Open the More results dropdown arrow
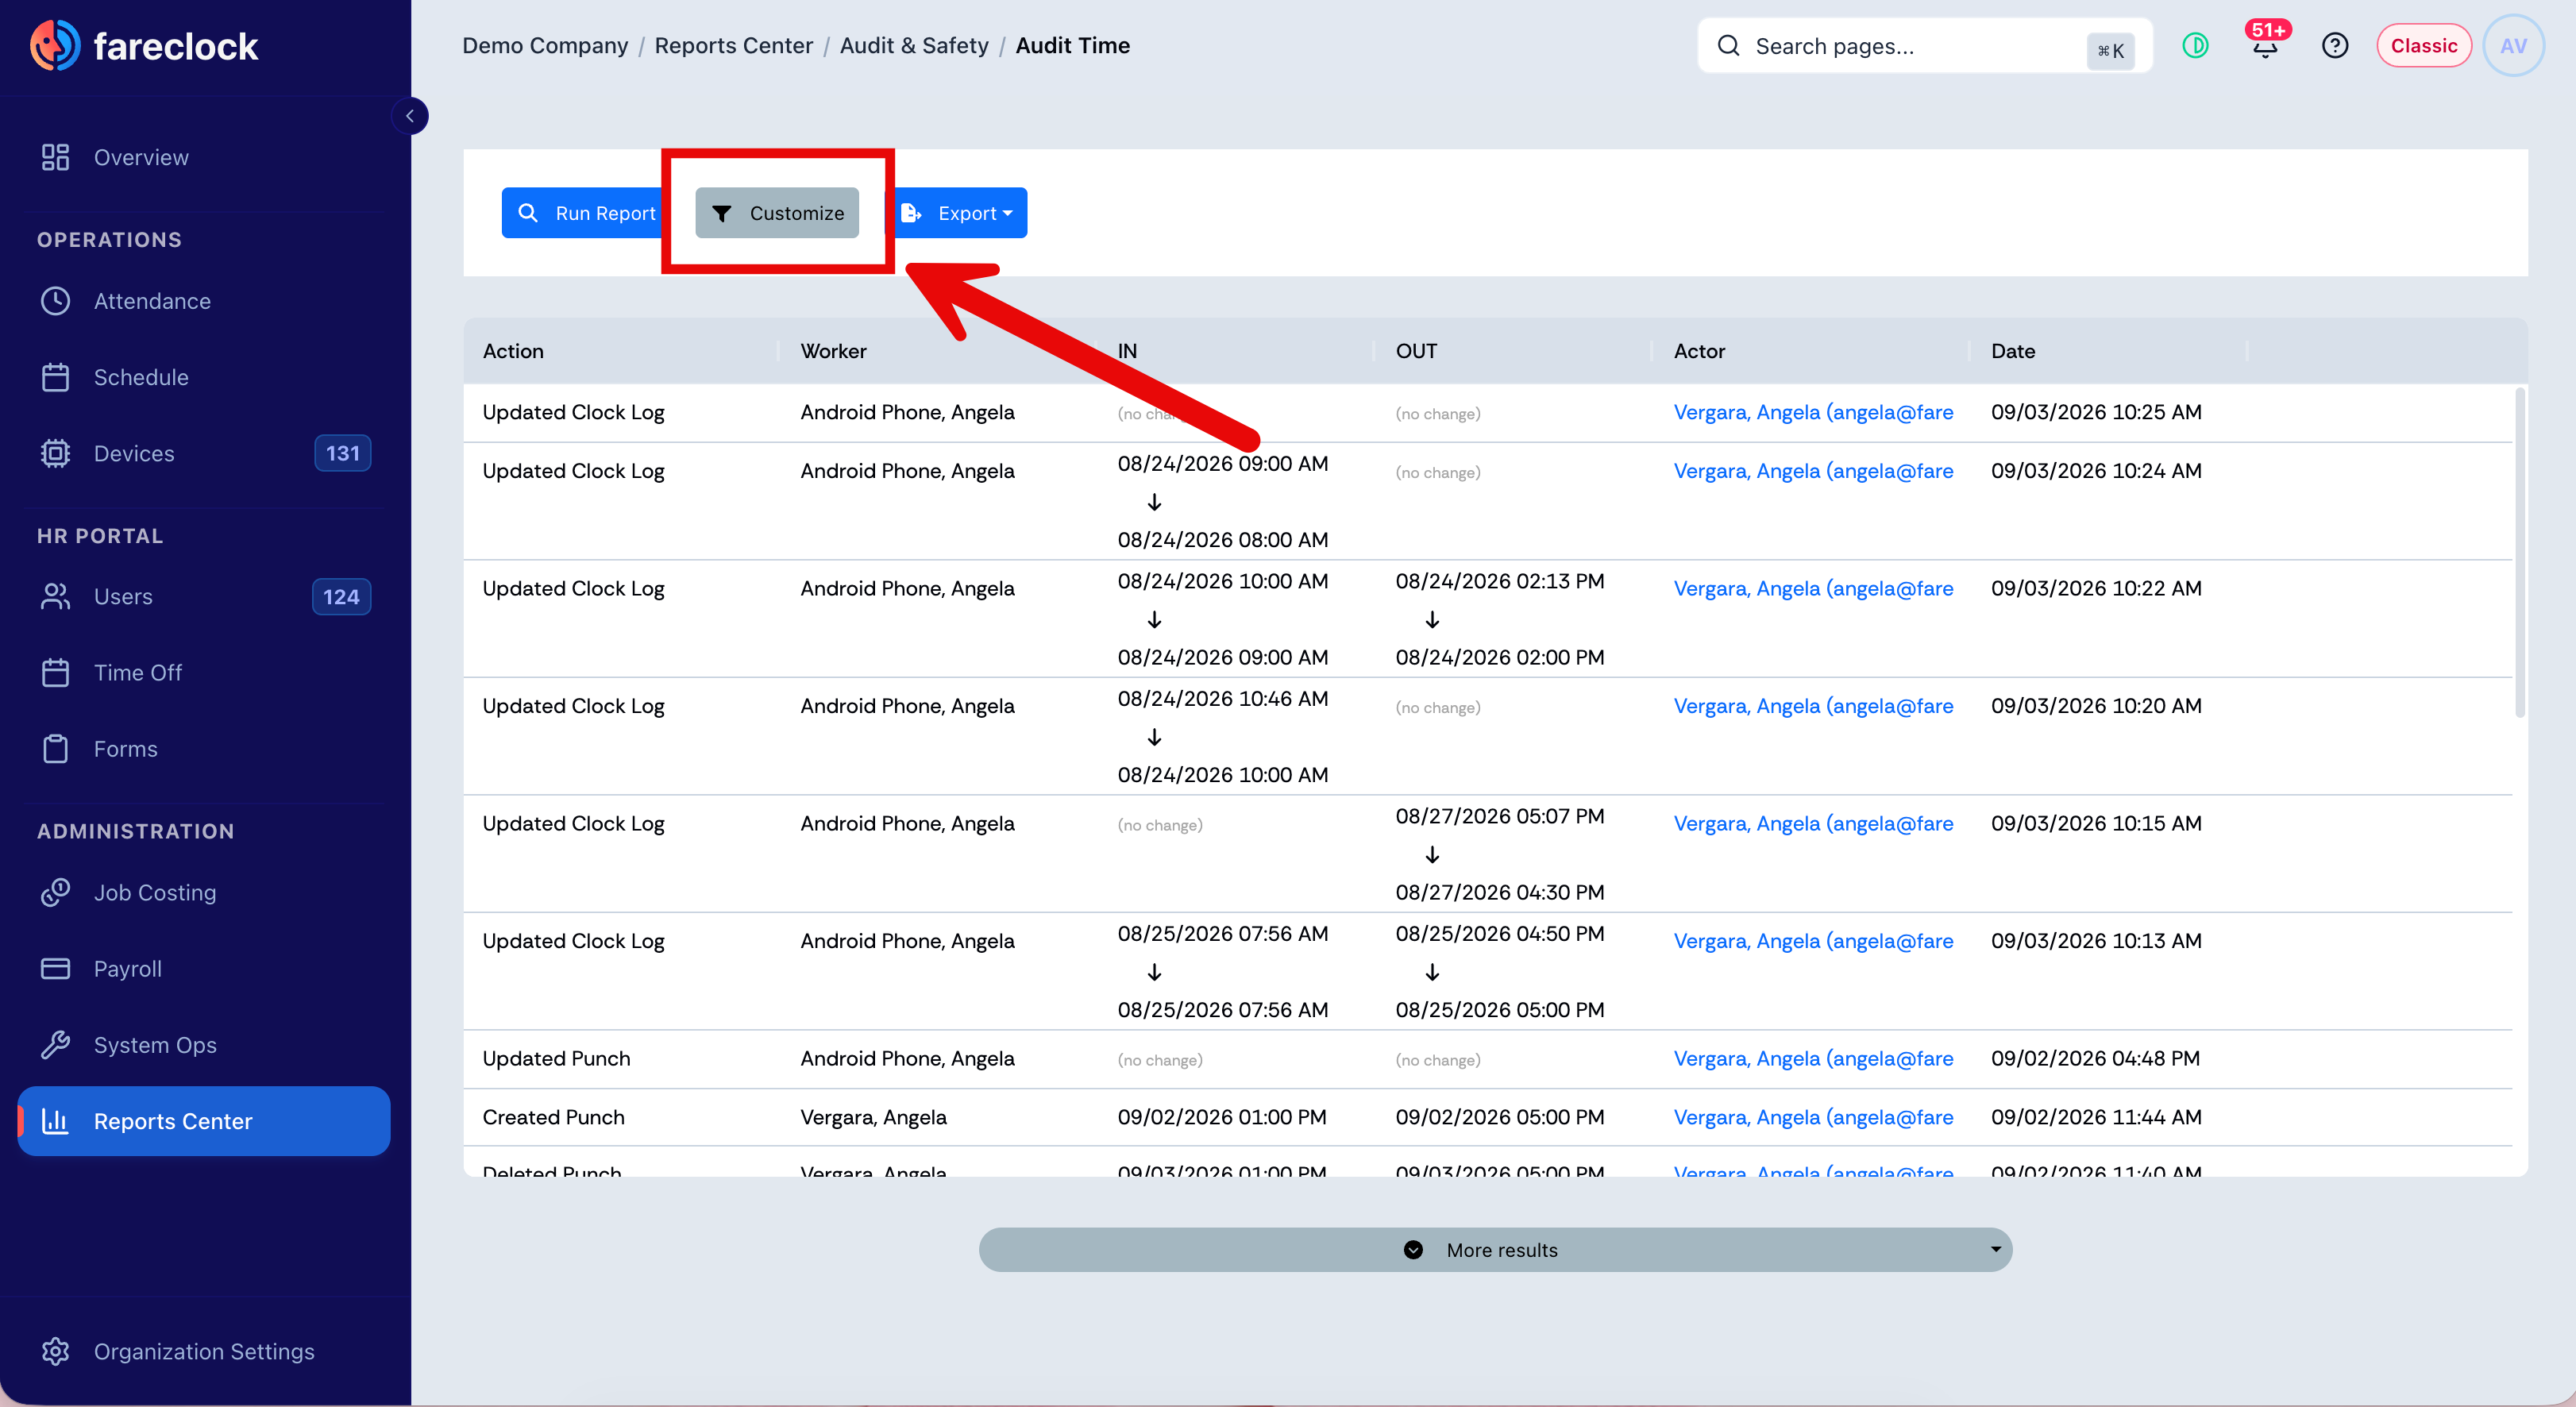The height and width of the screenshot is (1407, 2576). pos(1996,1249)
